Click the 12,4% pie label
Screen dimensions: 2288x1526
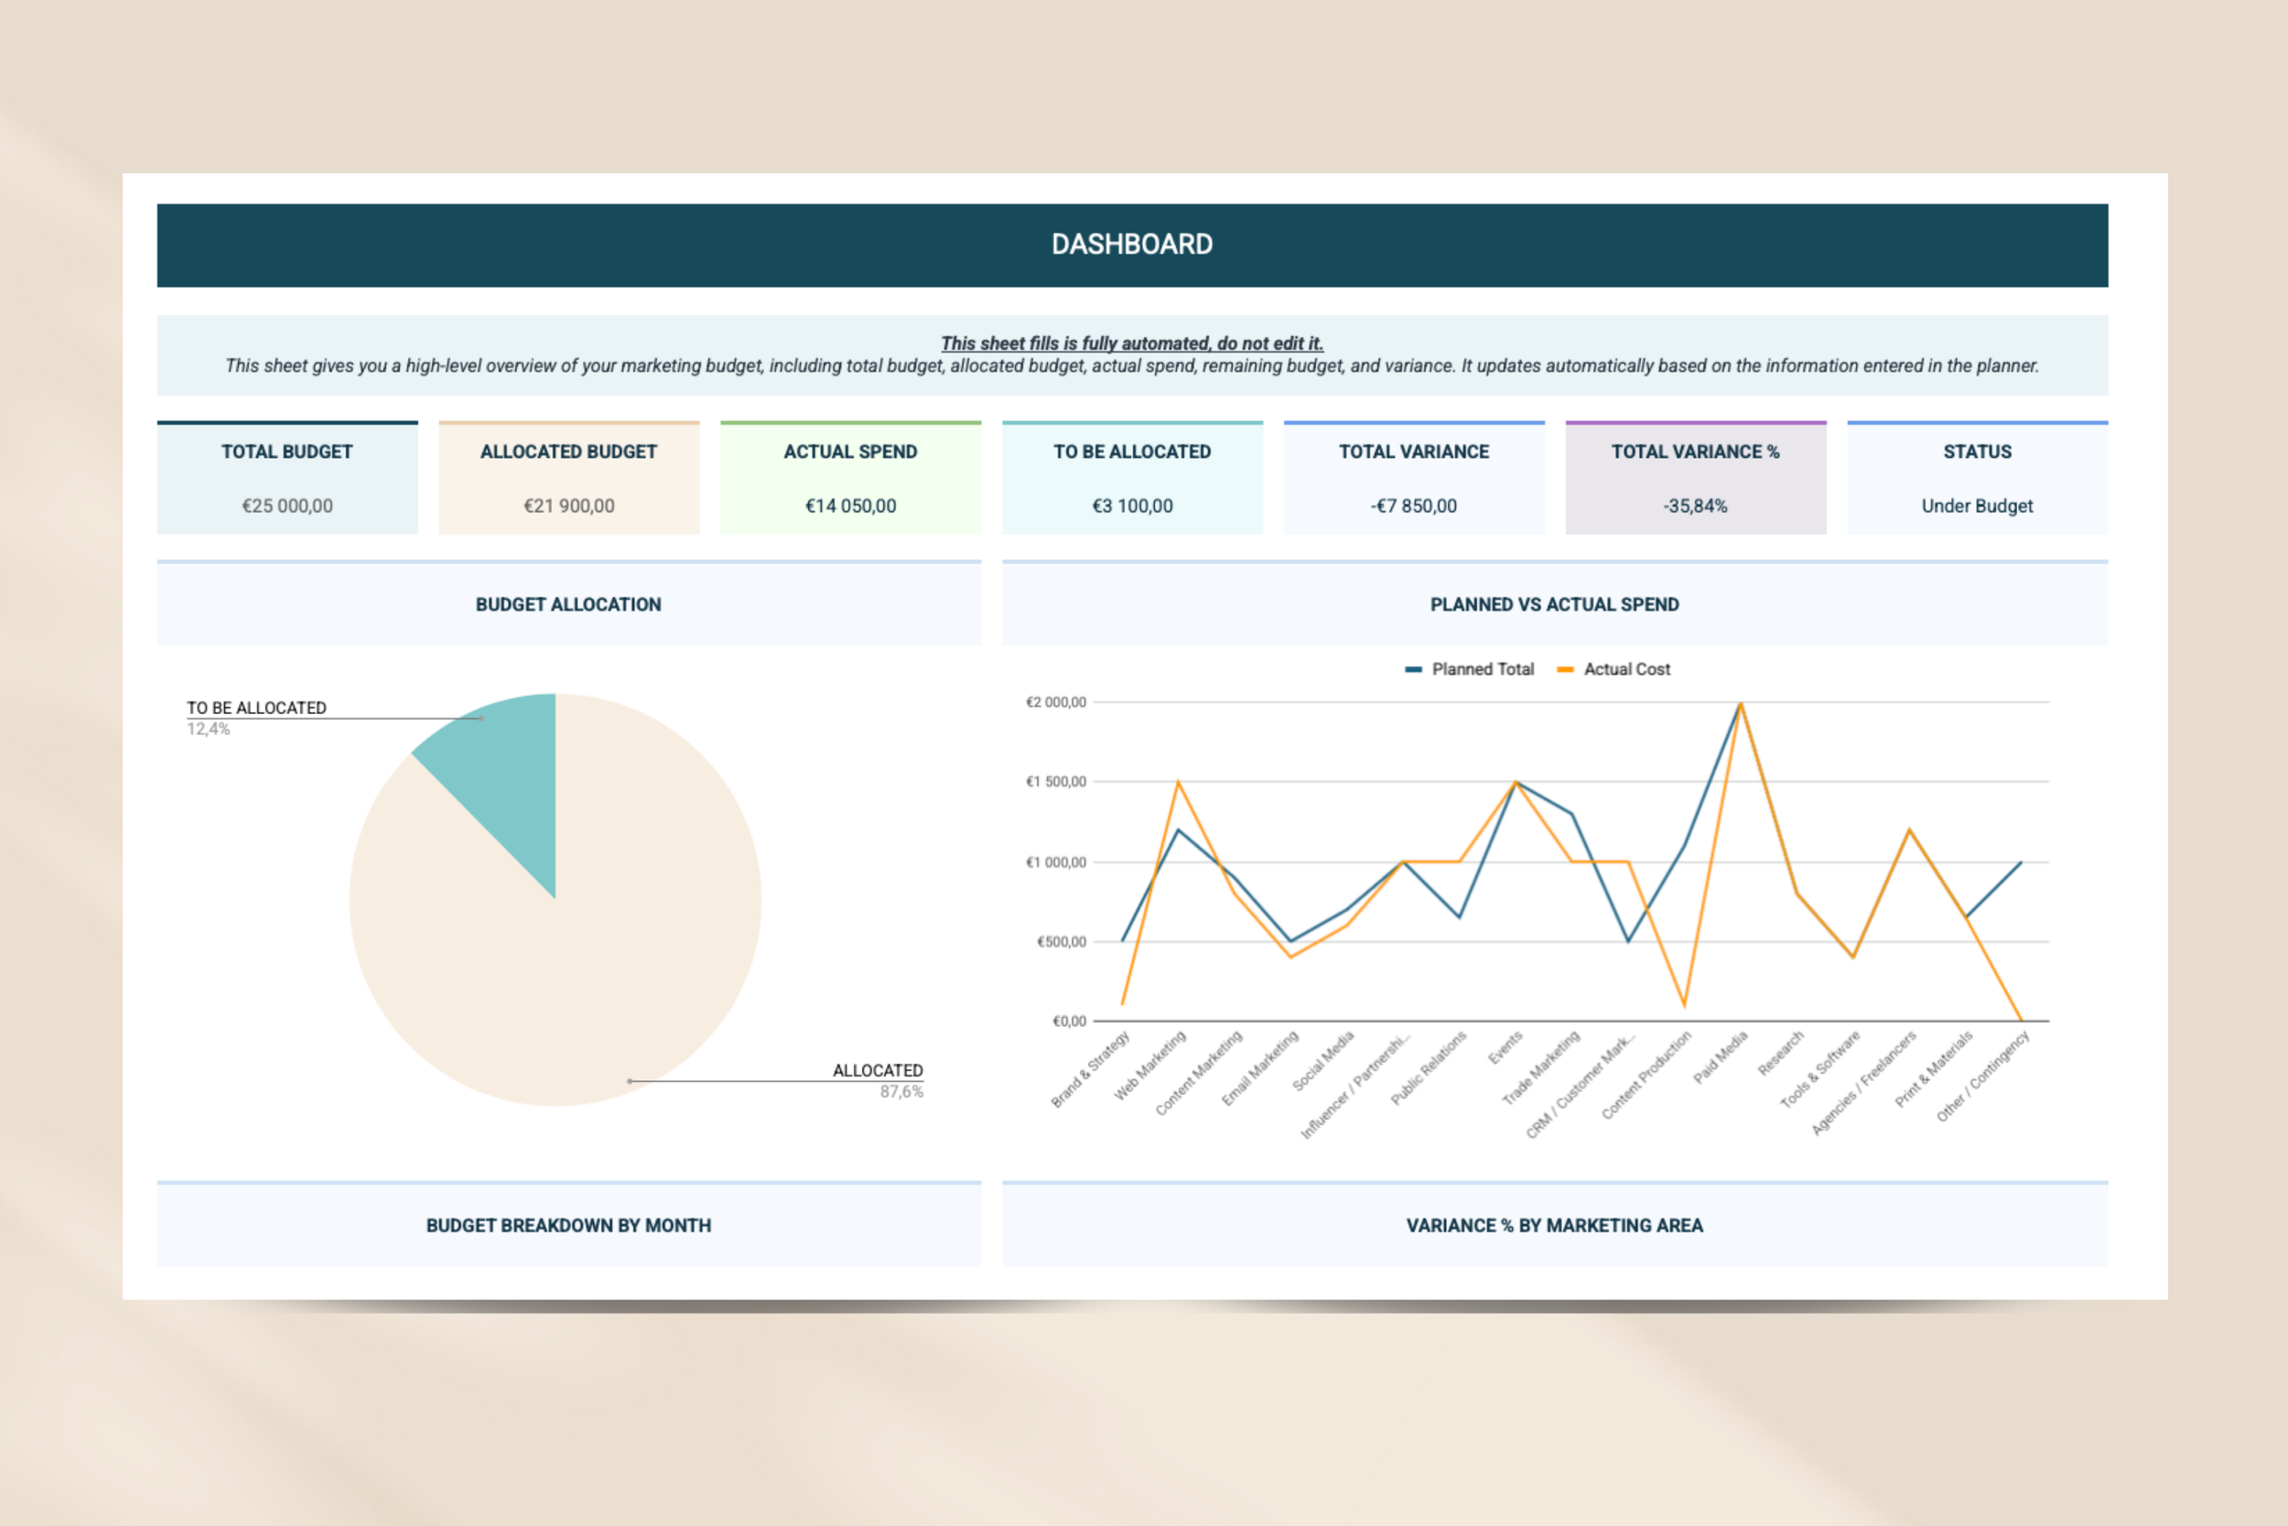pos(208,729)
